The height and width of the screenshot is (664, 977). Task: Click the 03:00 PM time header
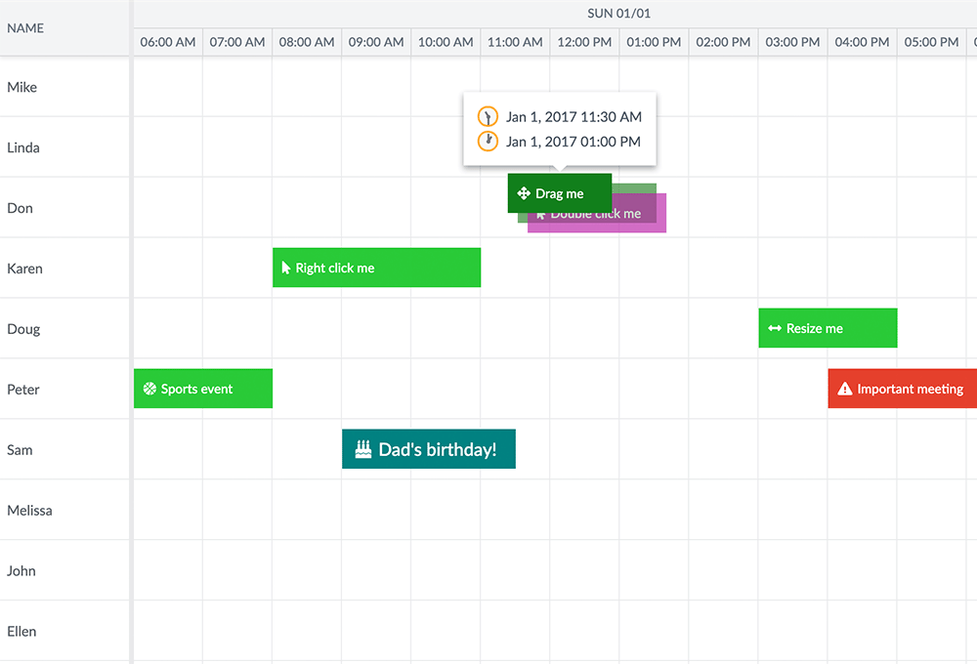(793, 42)
